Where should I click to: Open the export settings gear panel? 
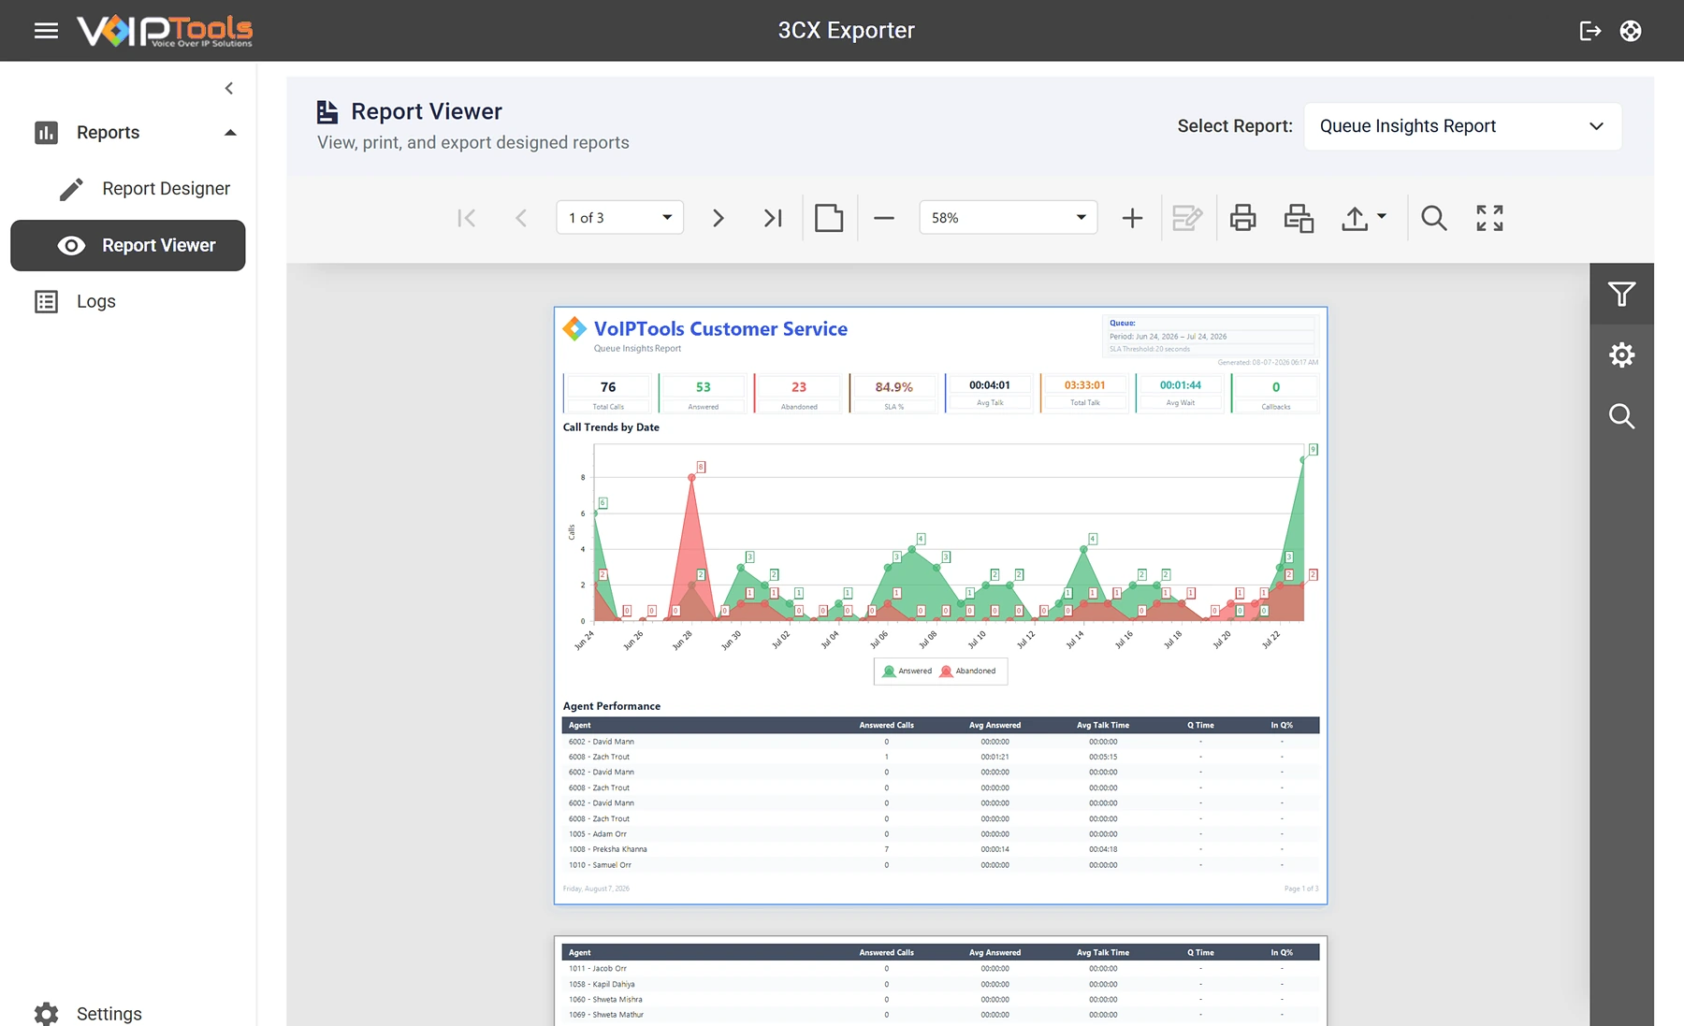tap(1621, 354)
